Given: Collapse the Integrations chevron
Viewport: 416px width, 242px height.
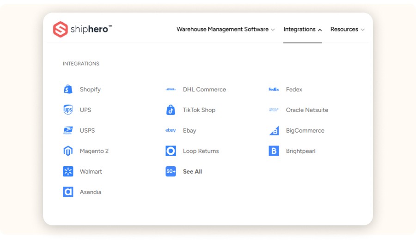Looking at the screenshot, I should coord(320,30).
